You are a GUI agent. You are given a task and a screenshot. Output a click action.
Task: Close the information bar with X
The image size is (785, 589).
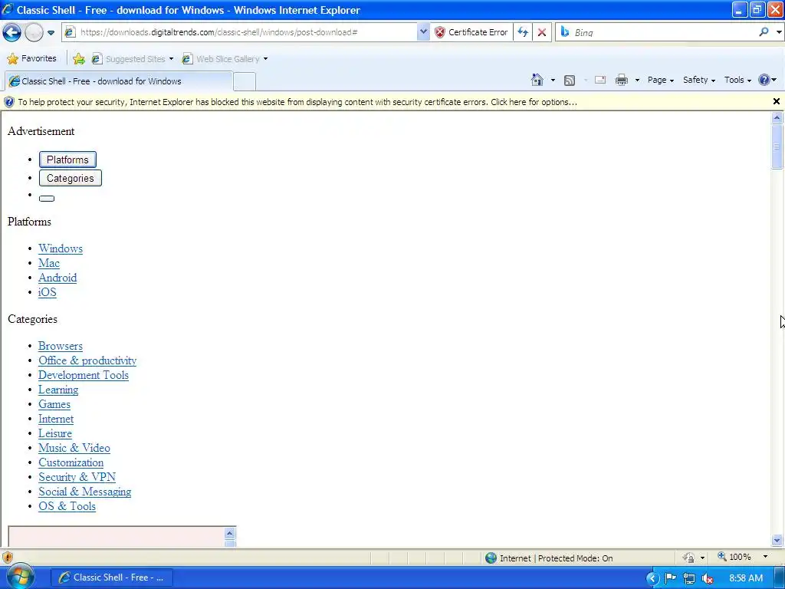pyautogui.click(x=777, y=102)
